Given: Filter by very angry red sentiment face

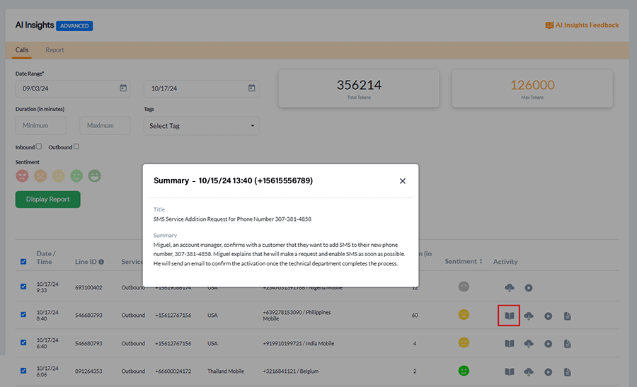Looking at the screenshot, I should [x=23, y=176].
